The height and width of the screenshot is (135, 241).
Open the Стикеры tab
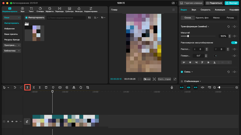[40, 10]
